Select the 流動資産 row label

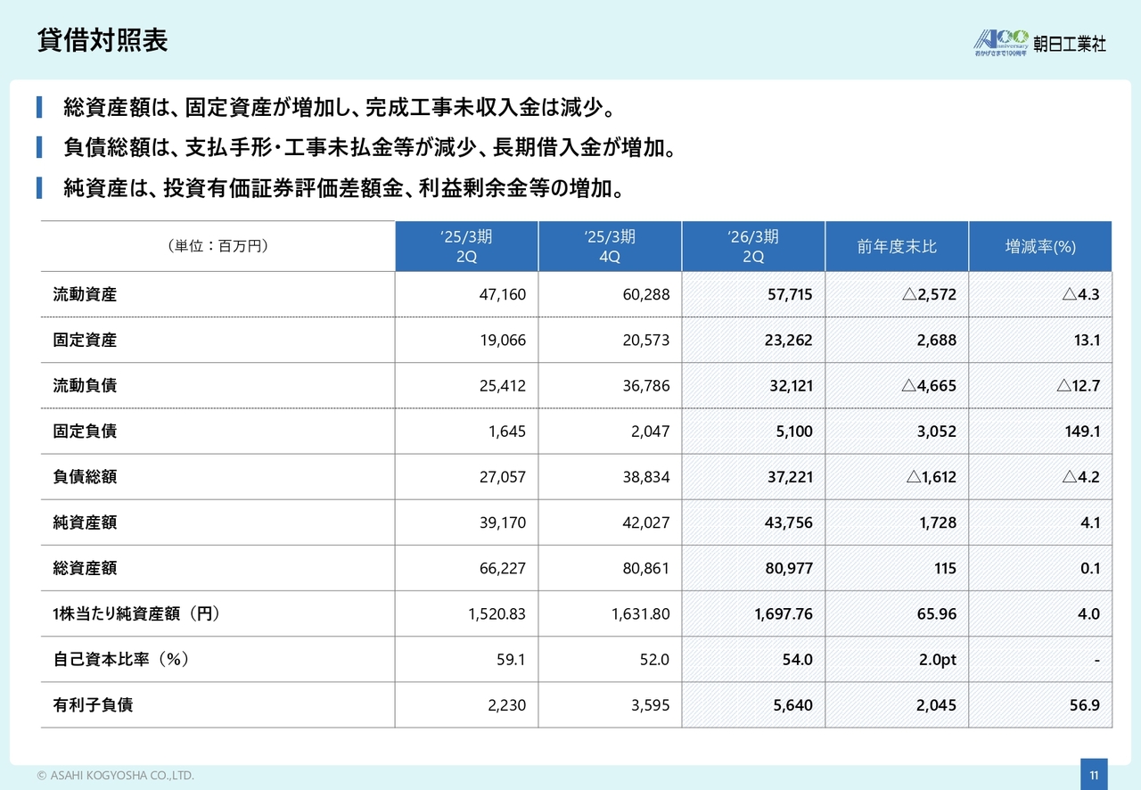point(85,294)
